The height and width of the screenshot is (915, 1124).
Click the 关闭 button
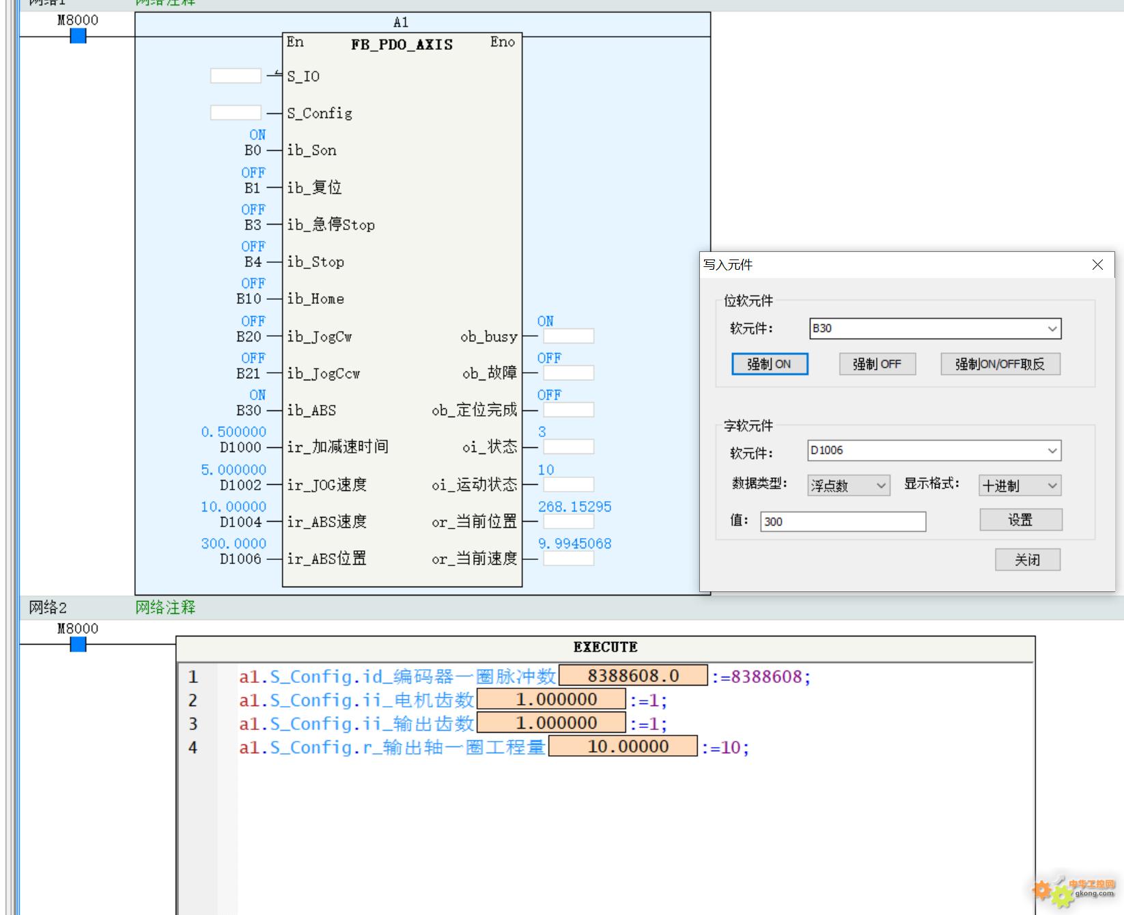click(x=1028, y=560)
